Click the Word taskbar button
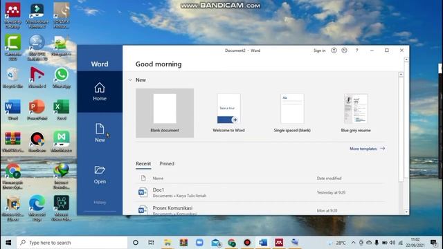 point(263,243)
